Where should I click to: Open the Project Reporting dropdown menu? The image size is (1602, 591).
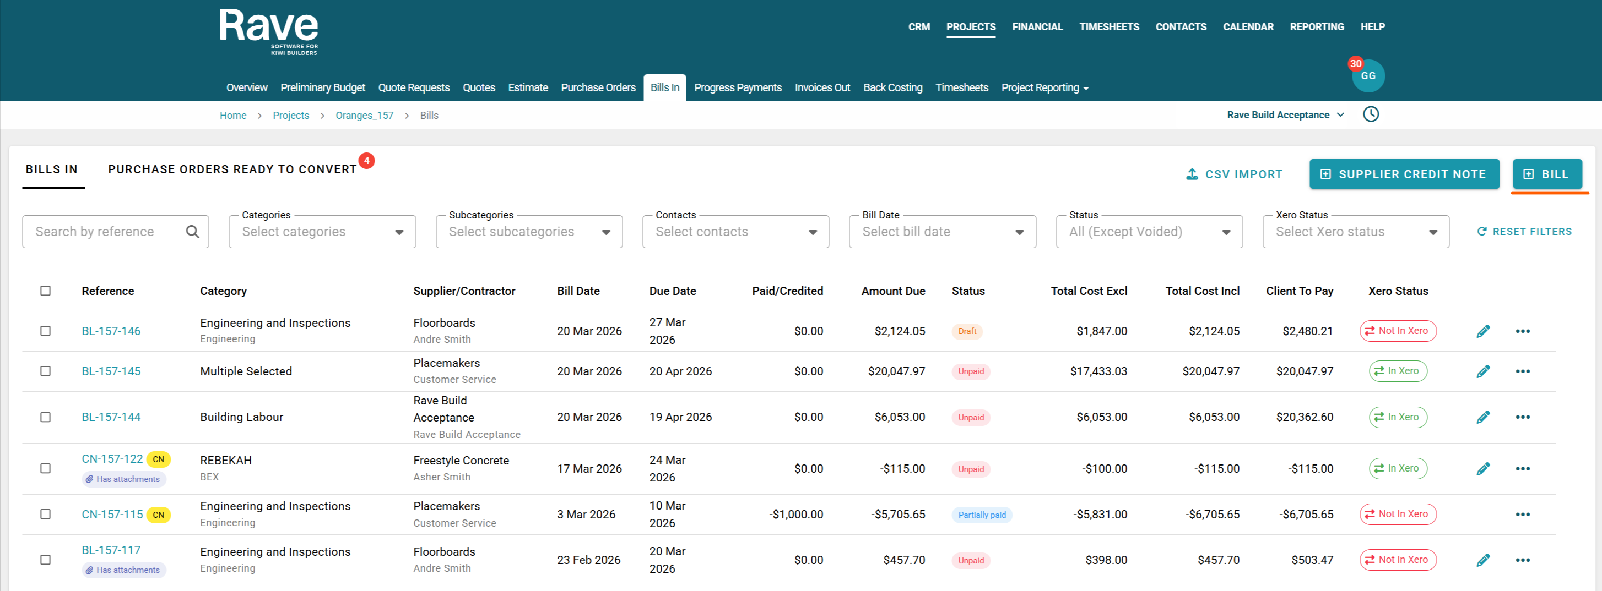pos(1044,87)
